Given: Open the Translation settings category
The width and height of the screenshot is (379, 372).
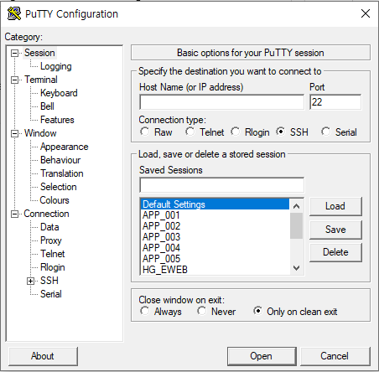Looking at the screenshot, I should 62,173.
